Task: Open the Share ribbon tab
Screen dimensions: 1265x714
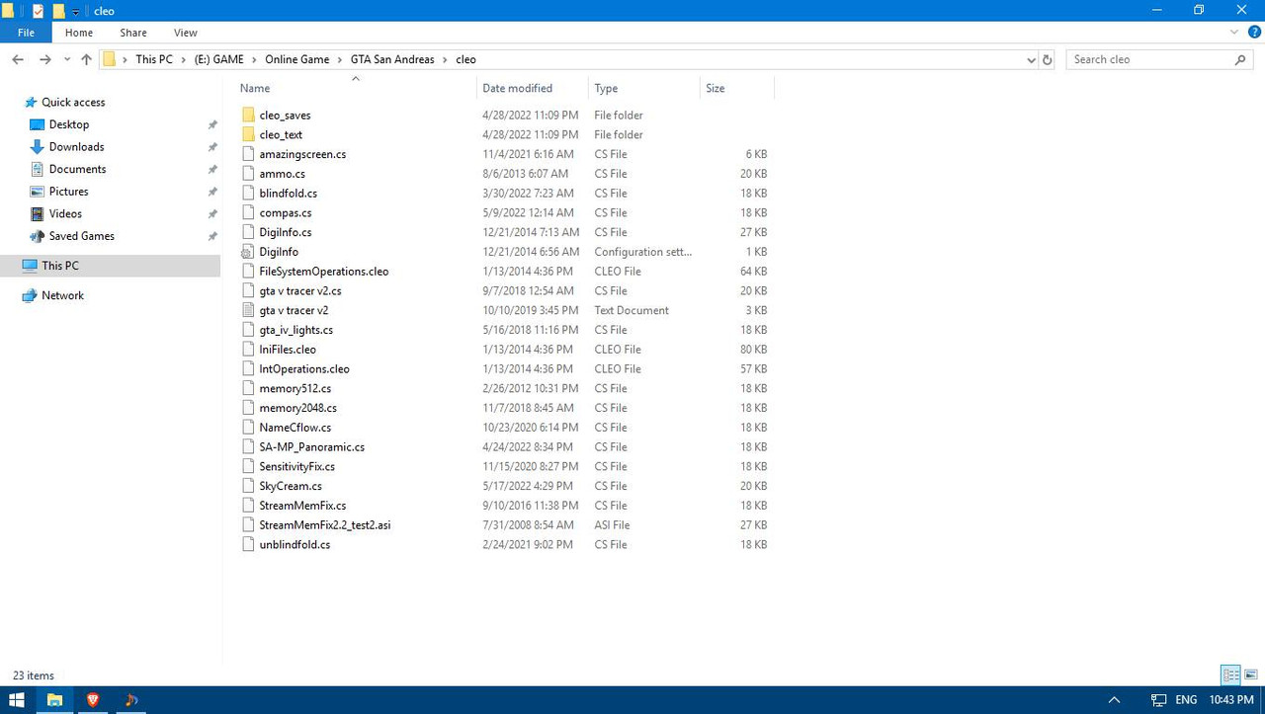Action: click(133, 33)
